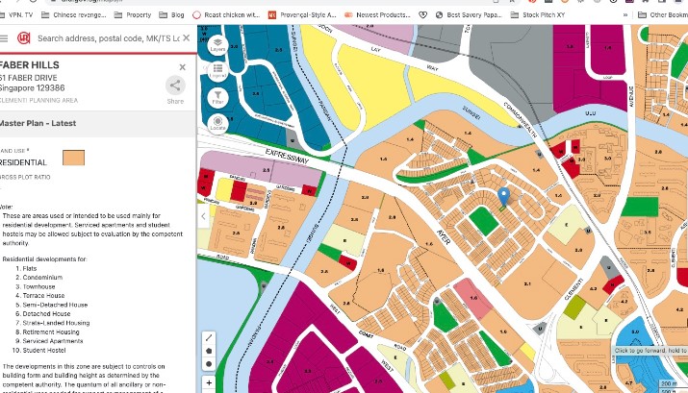Click the Locate my position button

217,124
